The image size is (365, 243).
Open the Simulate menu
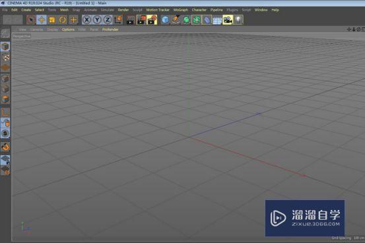coord(108,10)
